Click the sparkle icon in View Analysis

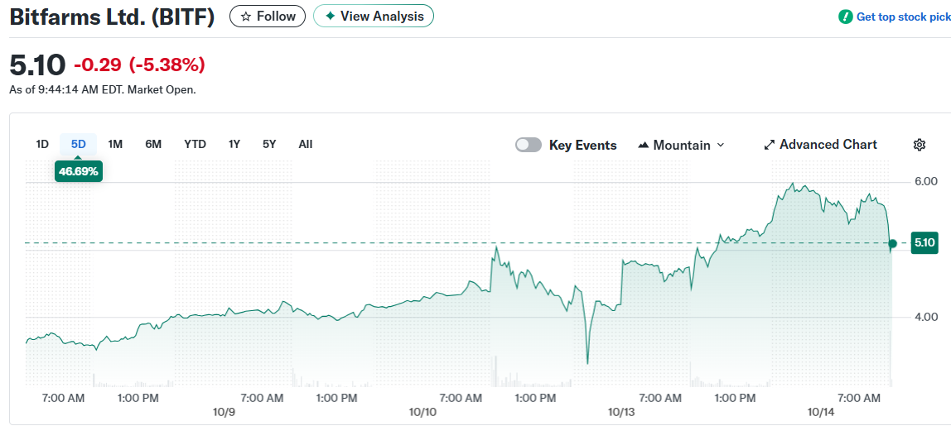(x=330, y=17)
